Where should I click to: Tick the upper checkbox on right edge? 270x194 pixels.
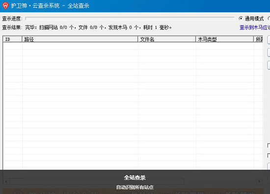click(269, 145)
